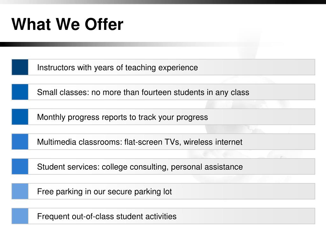Screen dimensions: 326x244
Task: Click the gray bar right of 'Free parking' text
Action: tap(243, 191)
